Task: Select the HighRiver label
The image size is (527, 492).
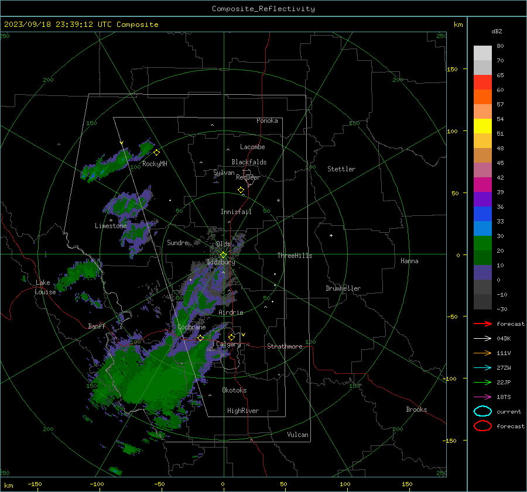Action: point(242,411)
